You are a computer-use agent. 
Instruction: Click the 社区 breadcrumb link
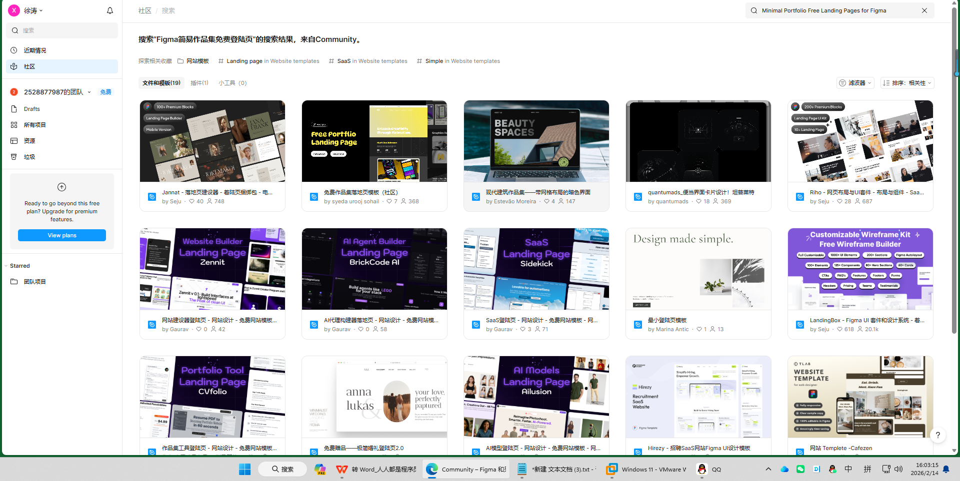click(145, 10)
